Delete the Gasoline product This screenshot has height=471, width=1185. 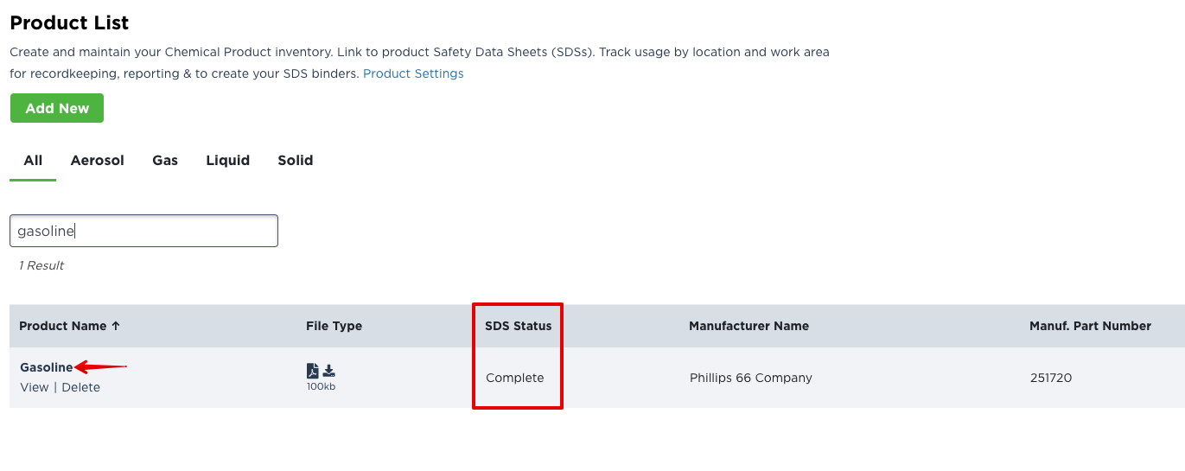[81, 387]
